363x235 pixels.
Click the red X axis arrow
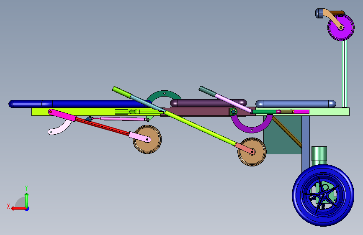click(x=19, y=208)
